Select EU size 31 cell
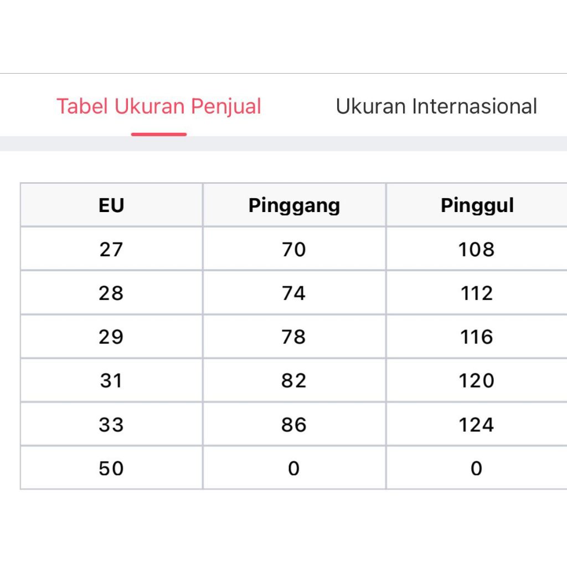The image size is (567, 567). coord(111,380)
